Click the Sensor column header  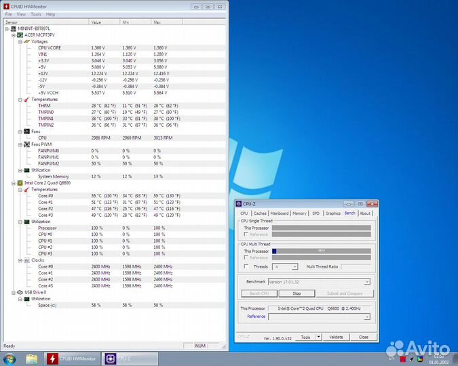(x=46, y=22)
